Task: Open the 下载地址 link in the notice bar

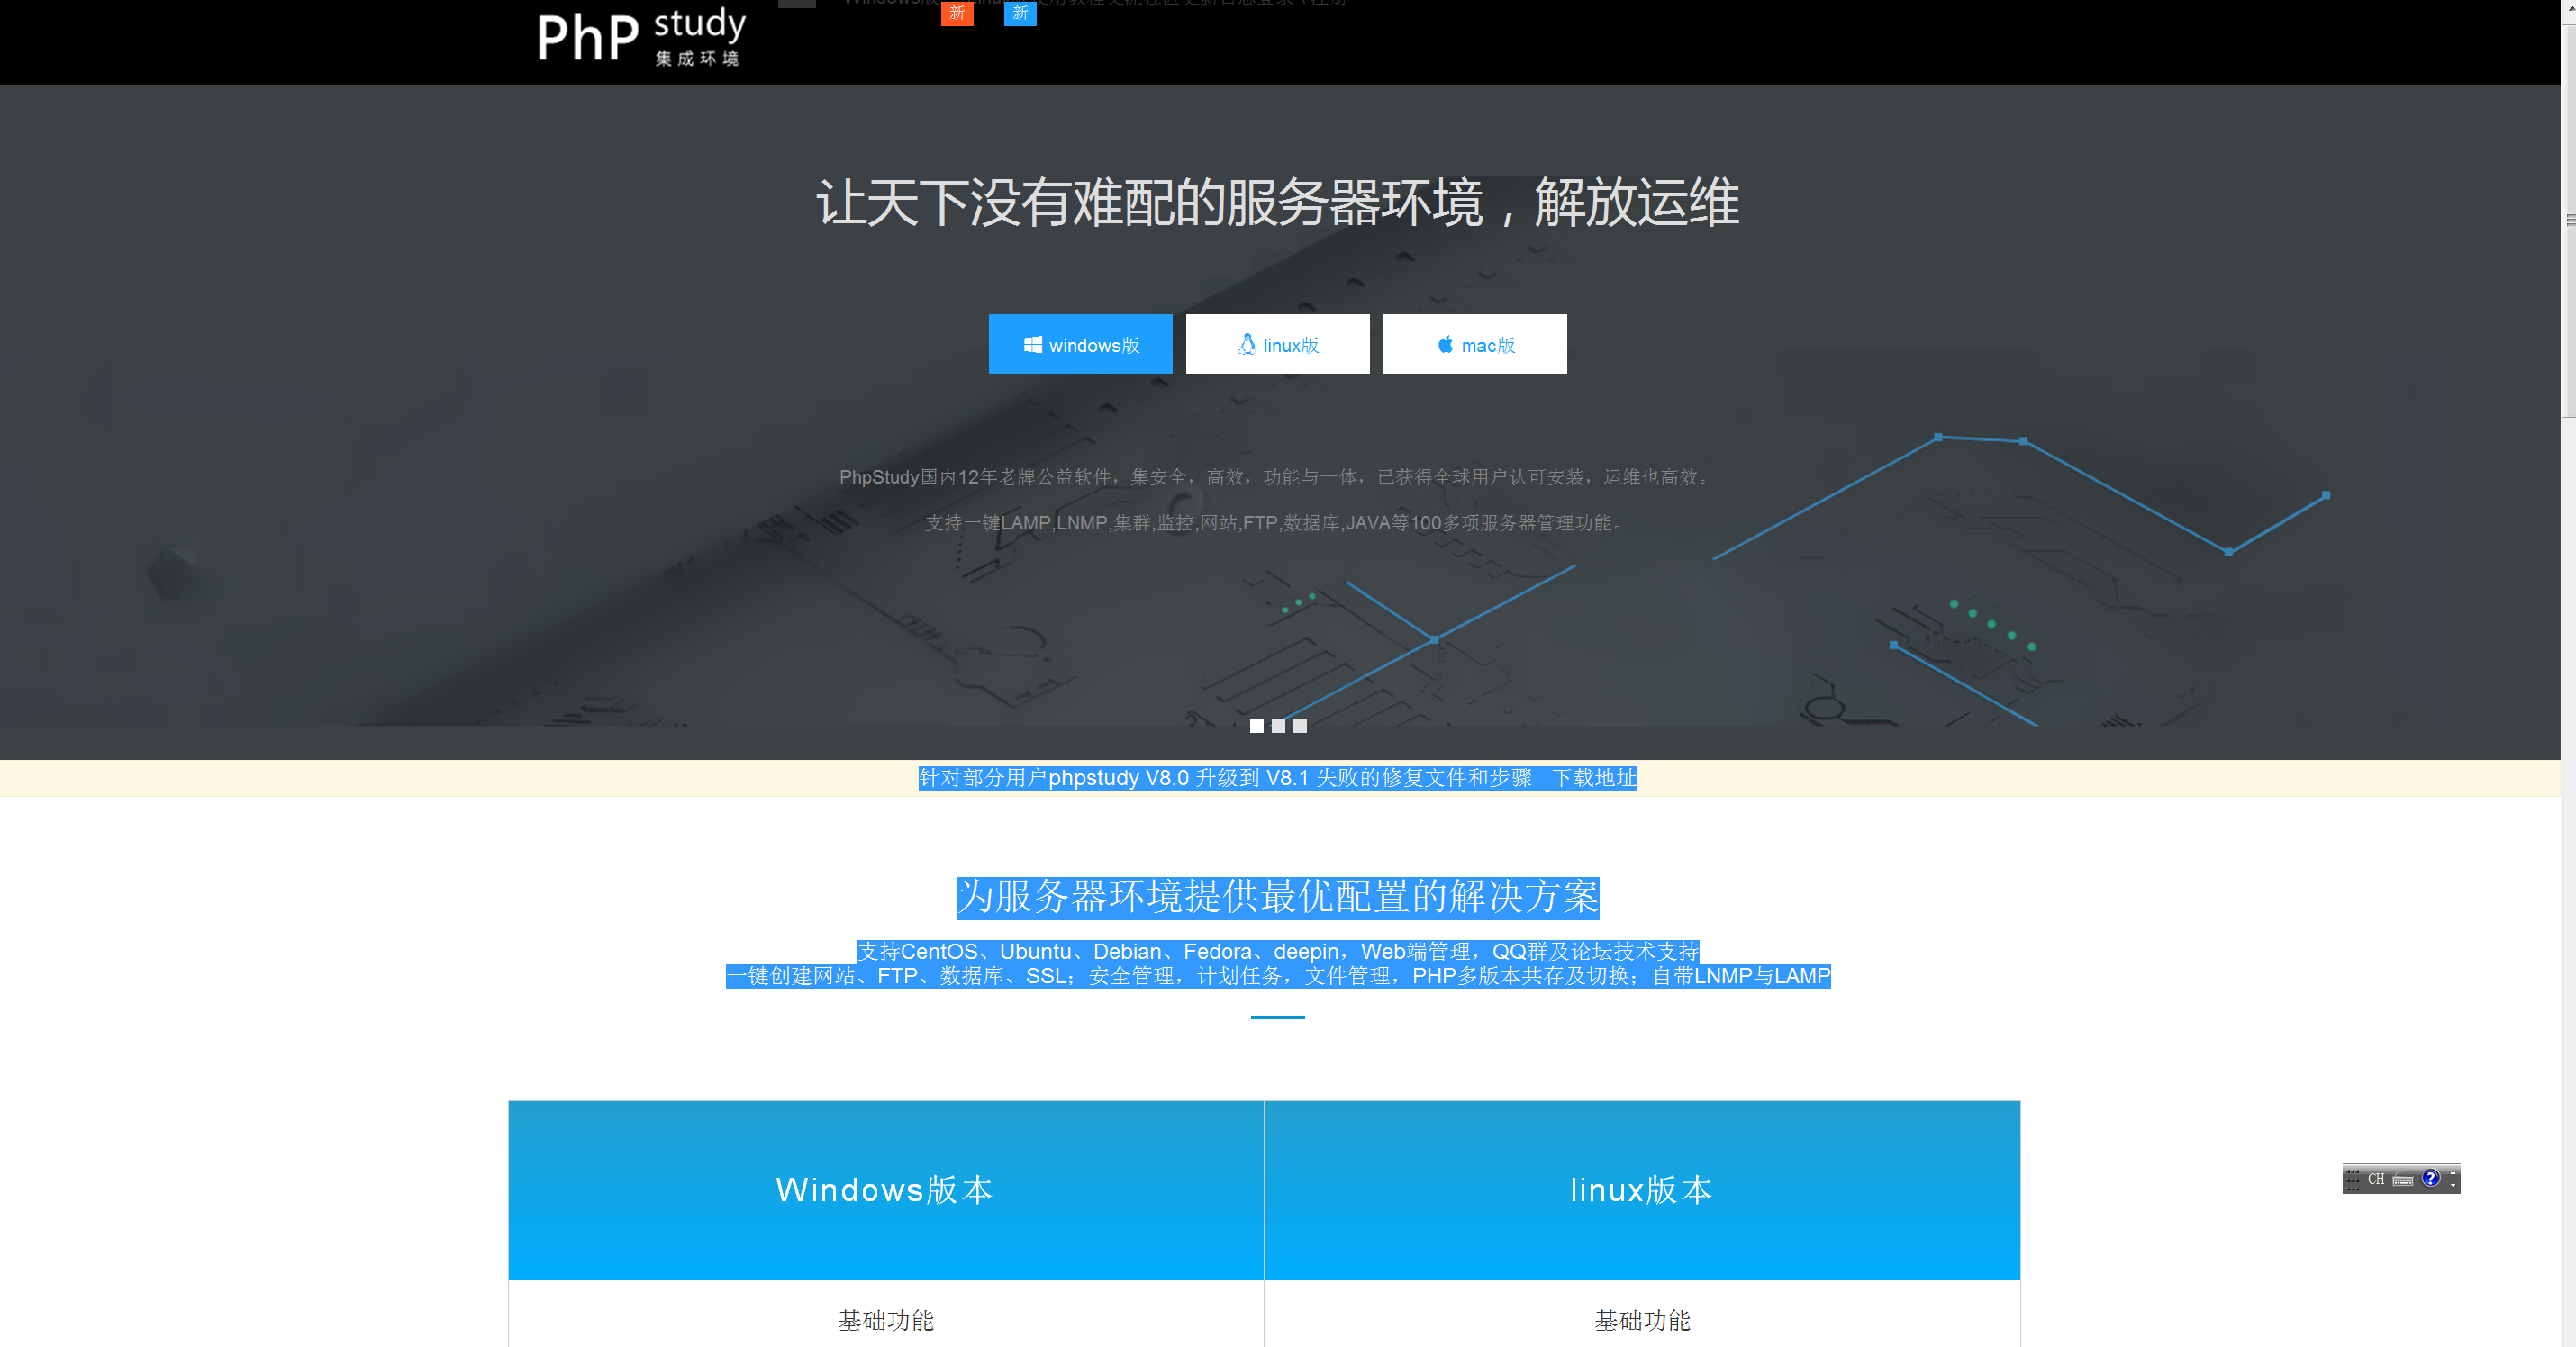Action: [x=1594, y=778]
